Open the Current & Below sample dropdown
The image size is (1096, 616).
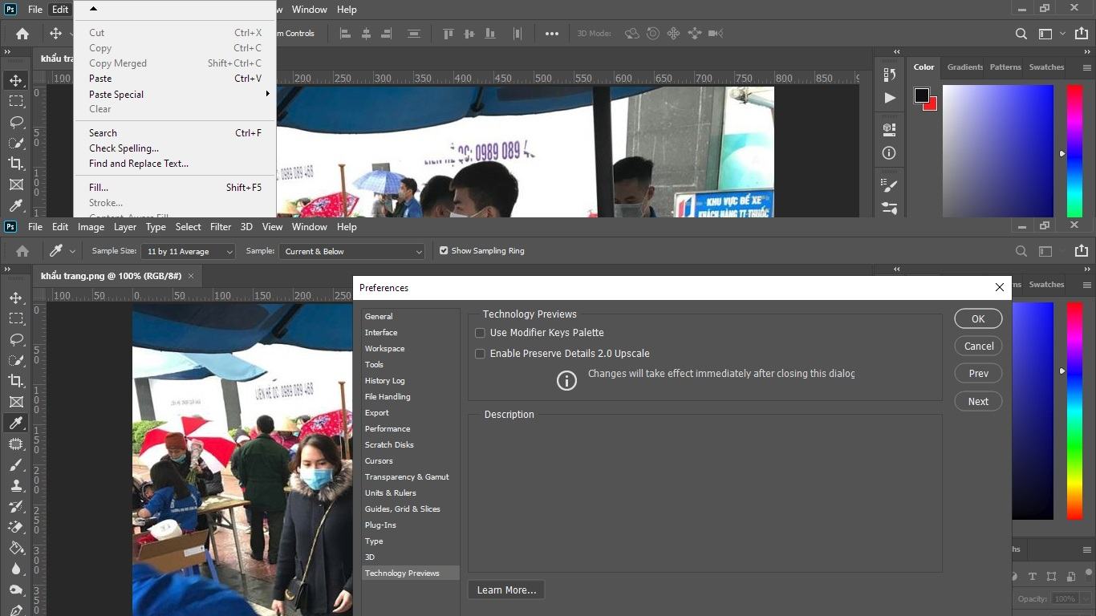tap(351, 252)
